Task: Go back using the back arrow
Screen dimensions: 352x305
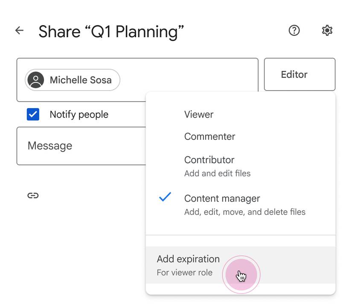Action: [x=19, y=30]
